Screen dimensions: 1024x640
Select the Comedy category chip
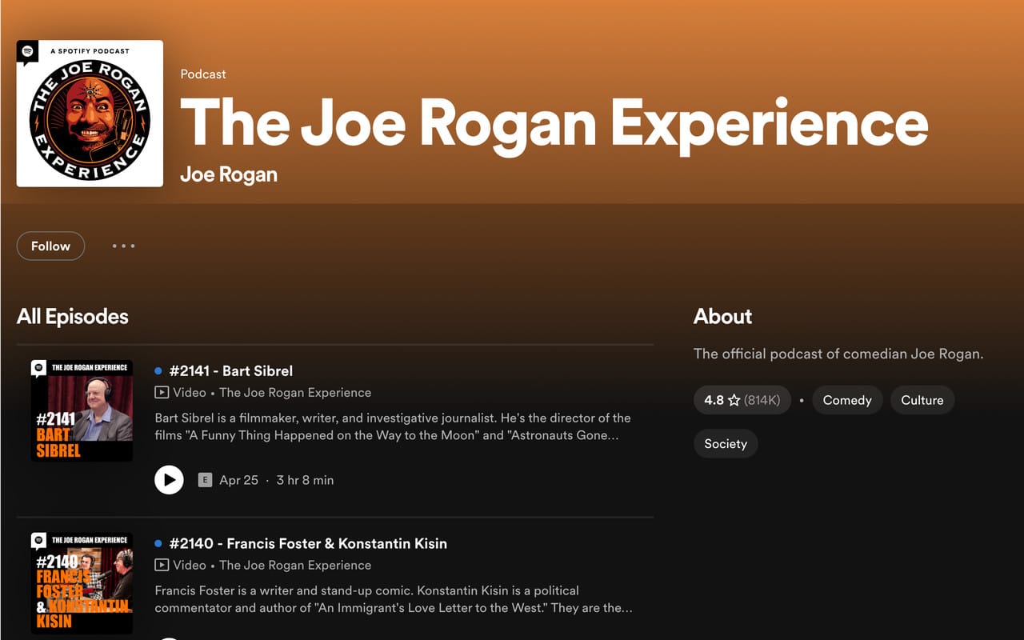pos(847,400)
